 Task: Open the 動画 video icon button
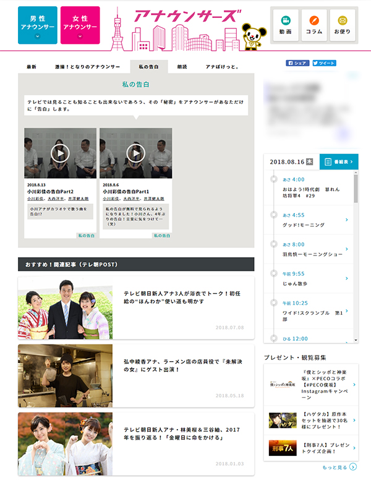pyautogui.click(x=285, y=25)
